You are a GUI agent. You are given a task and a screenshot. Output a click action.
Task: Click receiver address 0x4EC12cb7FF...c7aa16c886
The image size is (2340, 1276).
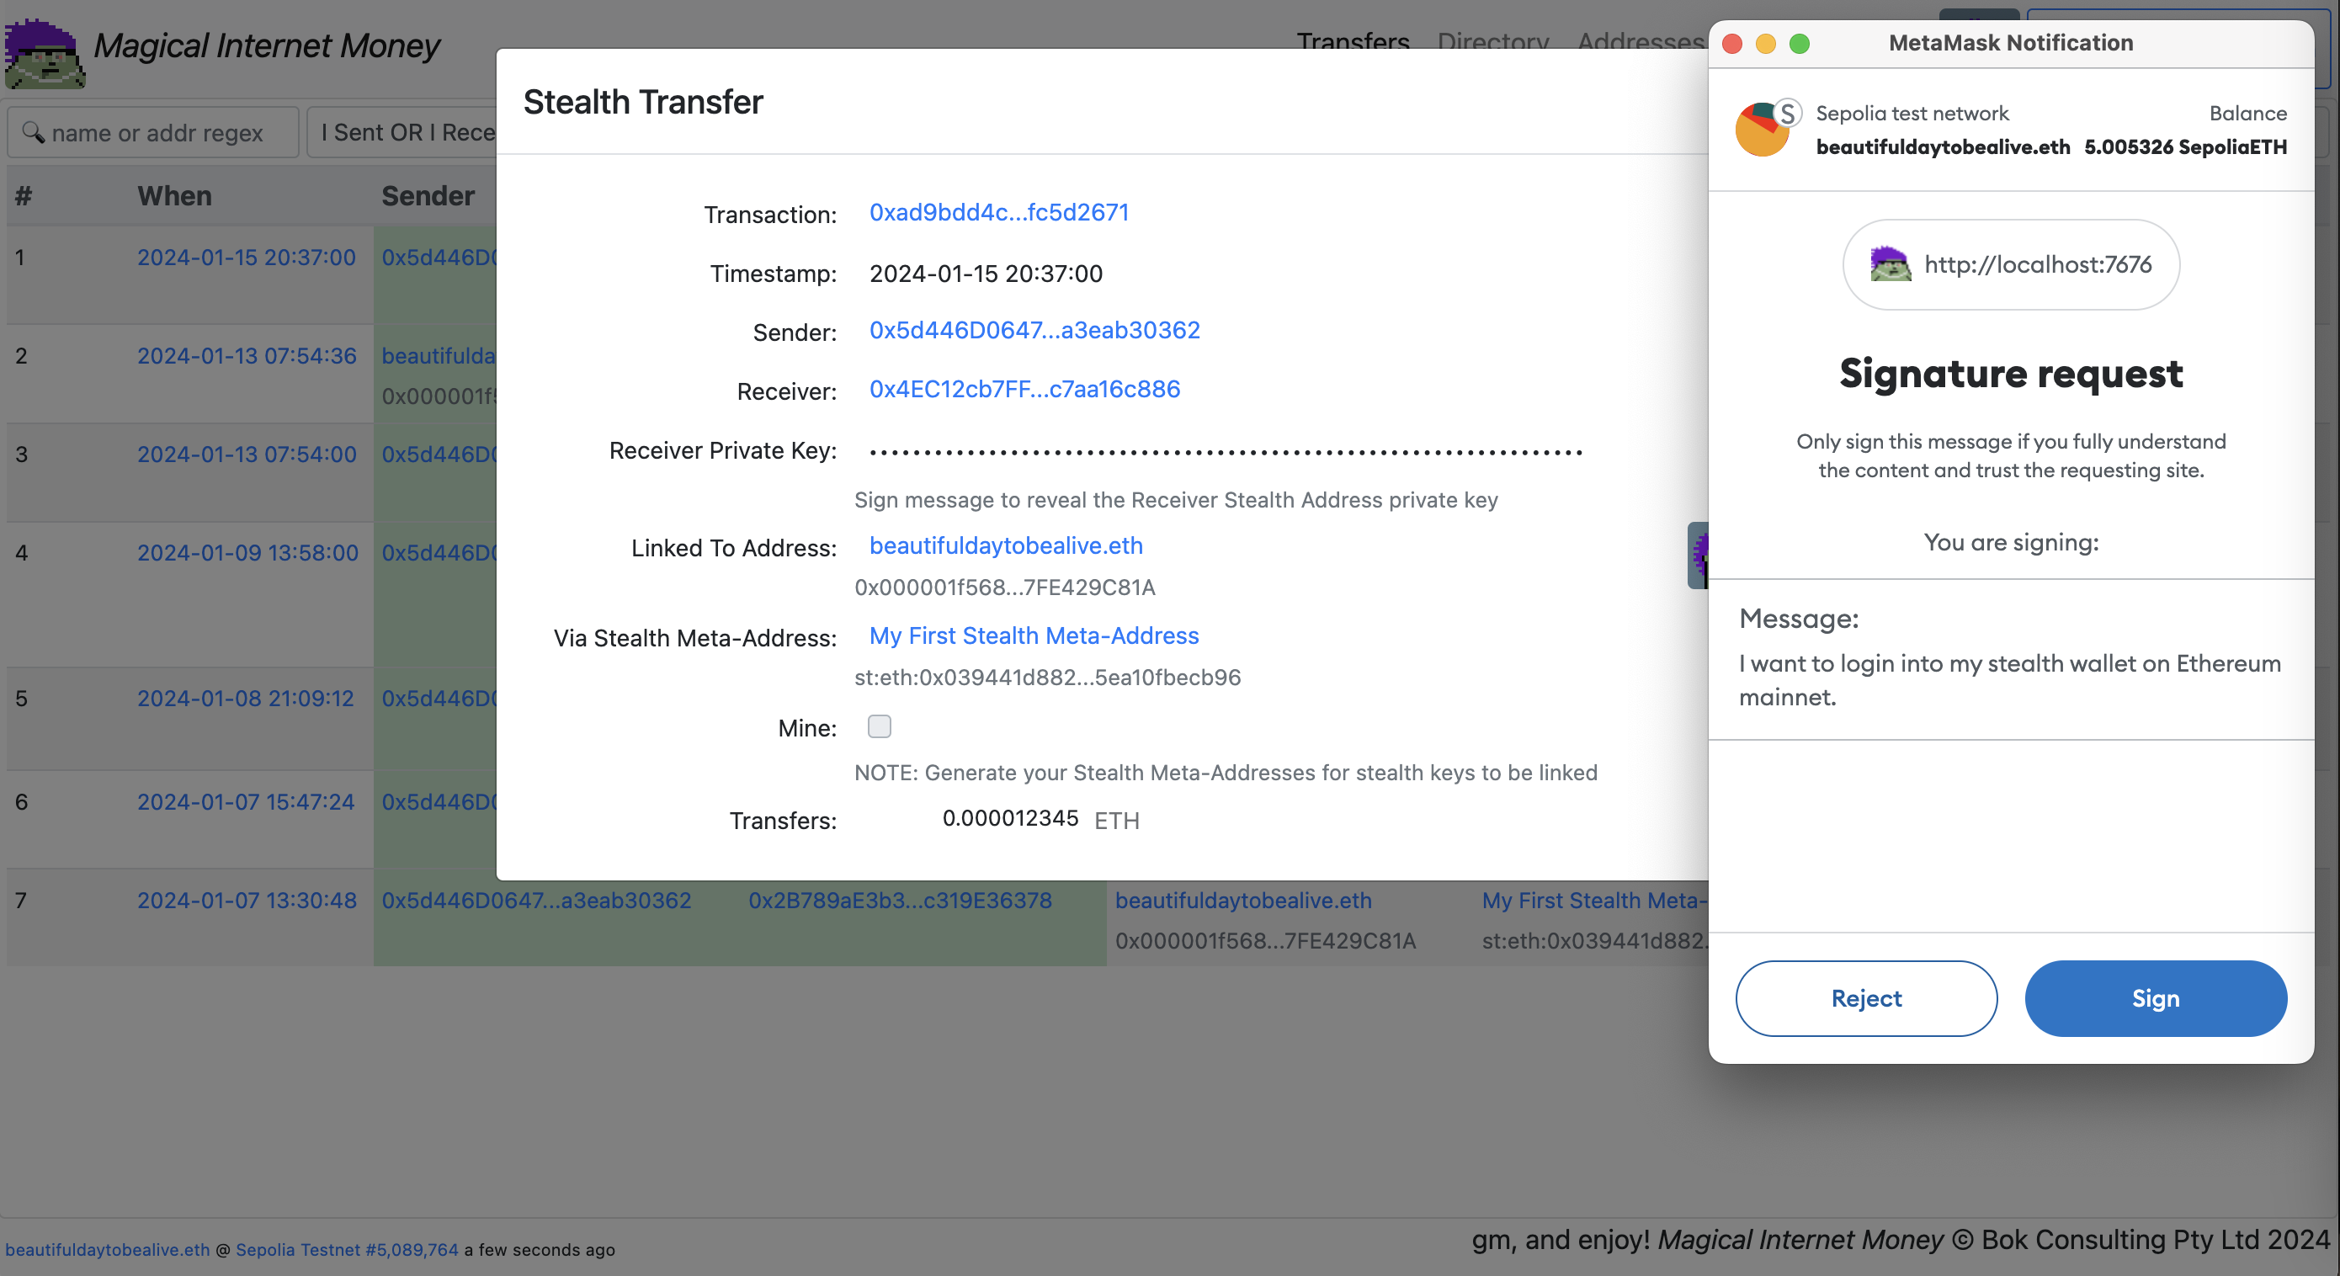(x=1024, y=388)
